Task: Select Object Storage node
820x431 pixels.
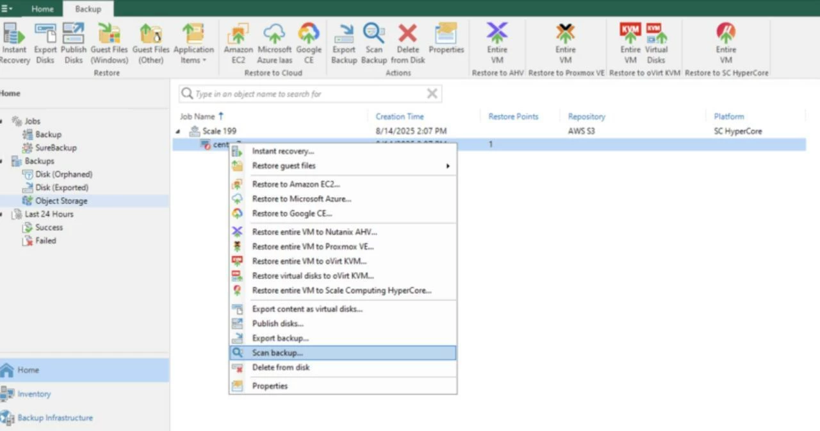Action: (x=61, y=200)
